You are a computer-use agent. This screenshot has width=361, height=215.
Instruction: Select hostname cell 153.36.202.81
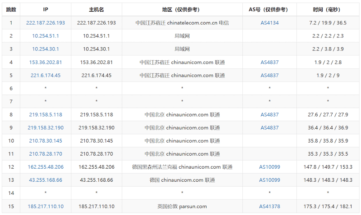click(97, 62)
